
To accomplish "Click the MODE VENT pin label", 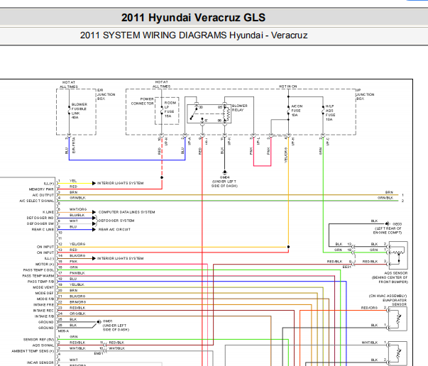I will point(43,287).
